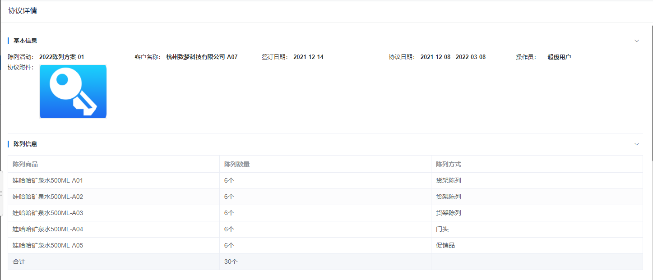Select row 娃哈哈矿泉水500ML-A04
Image resolution: width=653 pixels, height=280 pixels.
tap(325, 230)
